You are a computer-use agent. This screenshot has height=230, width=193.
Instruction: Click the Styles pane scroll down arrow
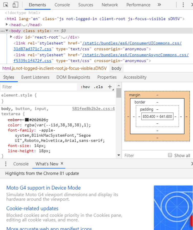119,155
